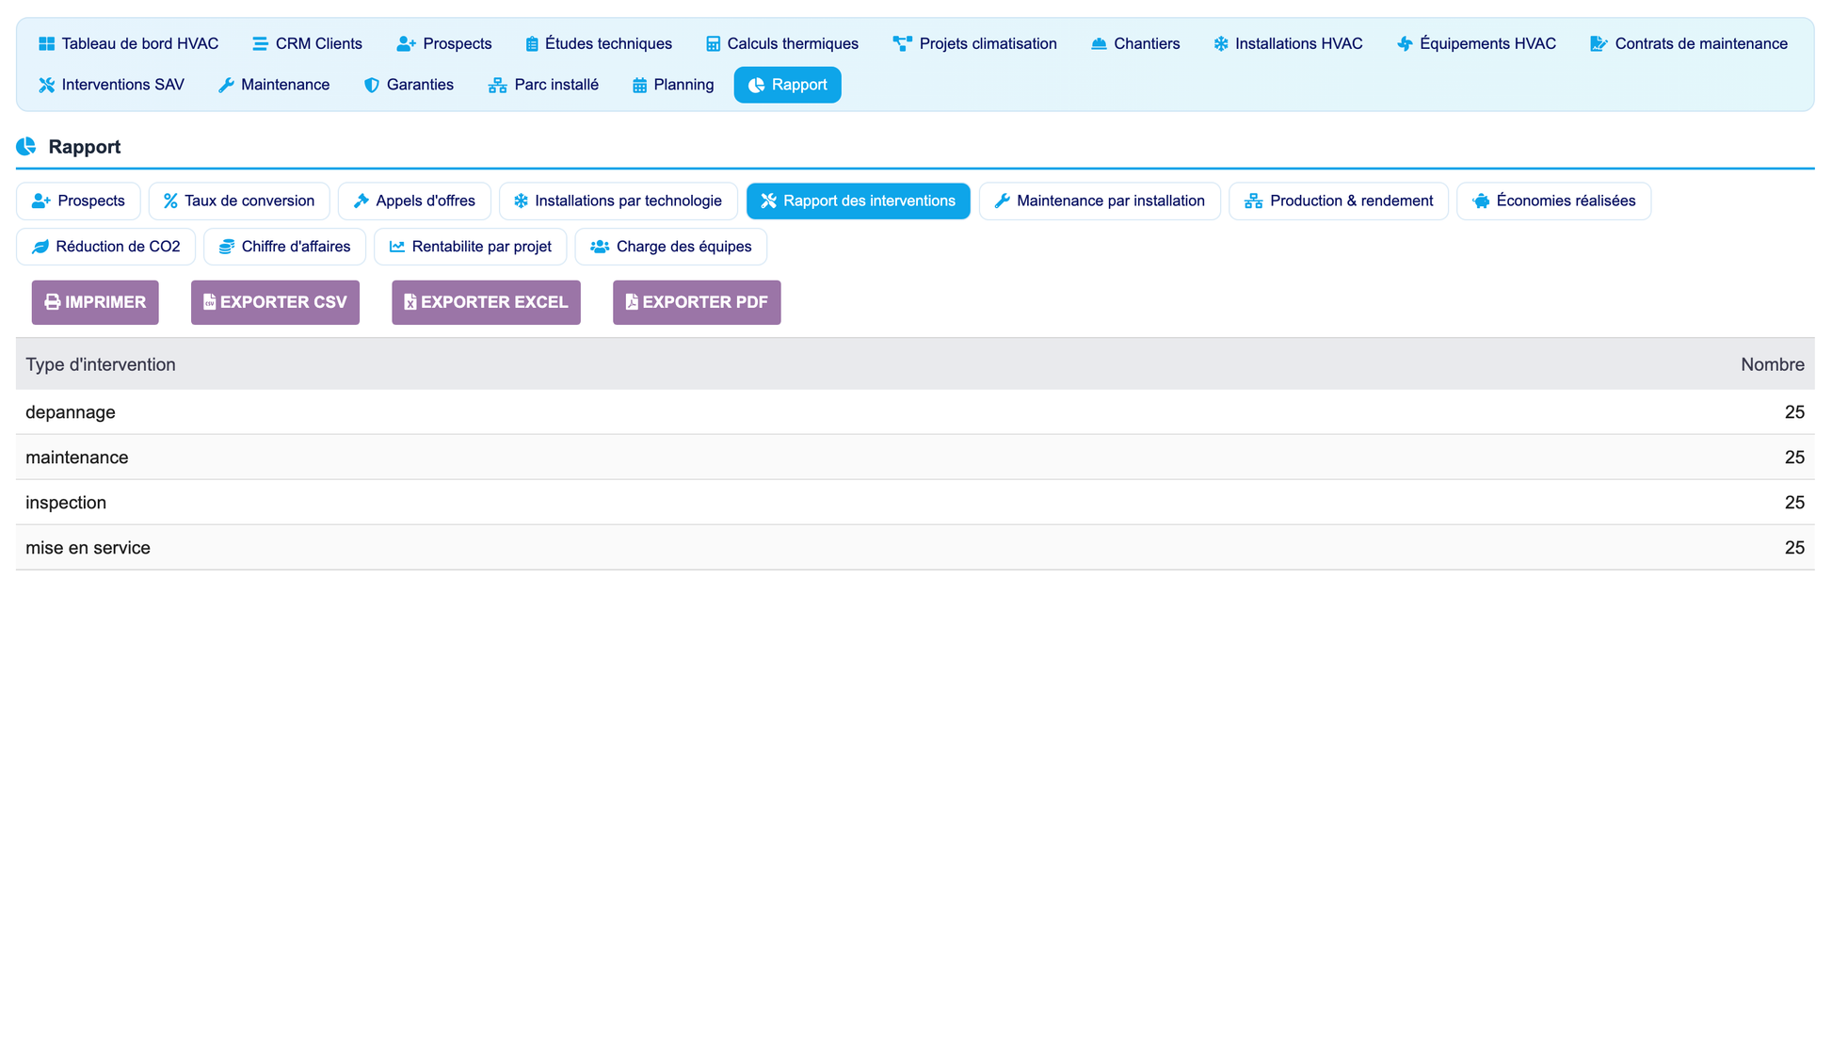Screen dimensions: 1832x1060
Task: Click the Calculs thermiques calculator icon
Action: [713, 44]
